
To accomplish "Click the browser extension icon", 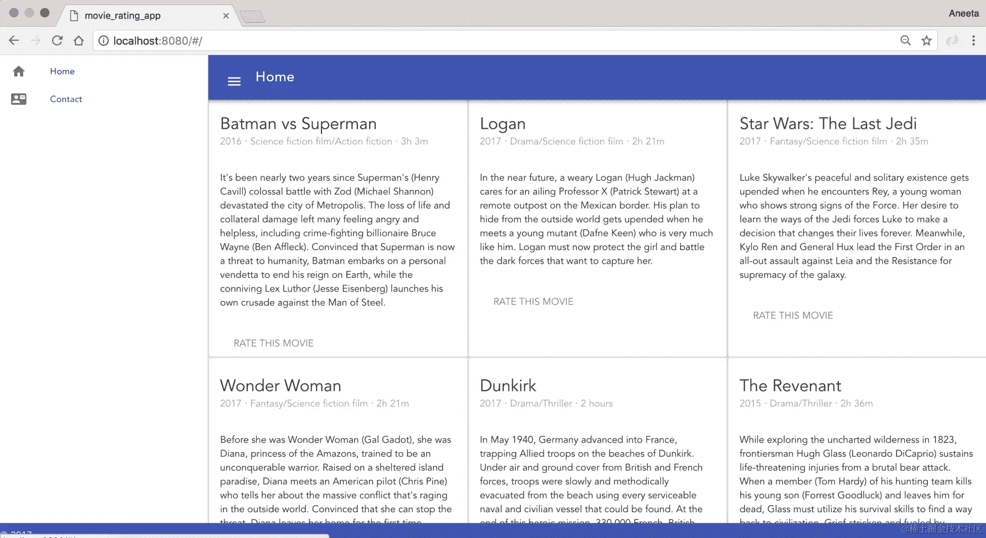I will [952, 40].
